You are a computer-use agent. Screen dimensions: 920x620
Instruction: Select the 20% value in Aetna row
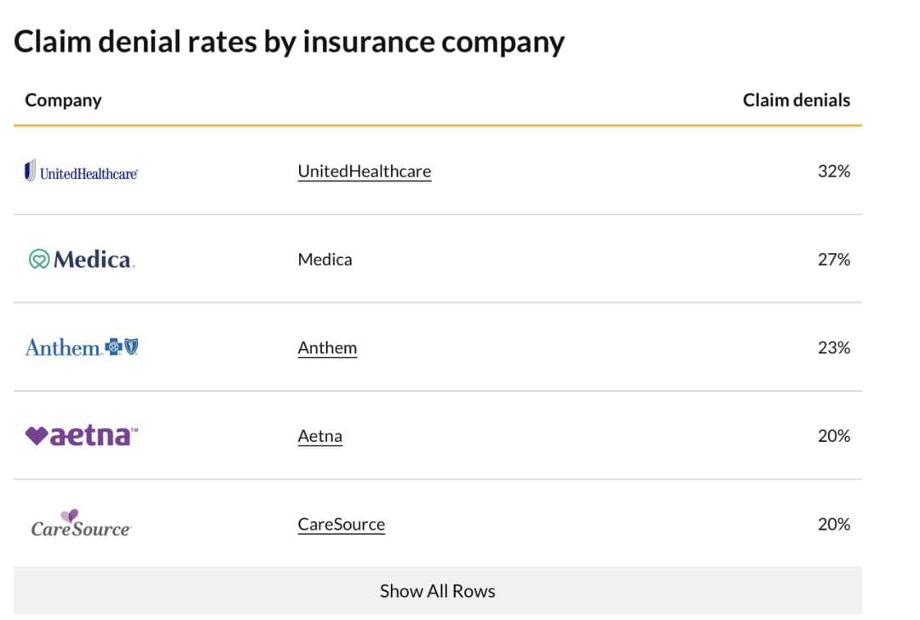833,436
